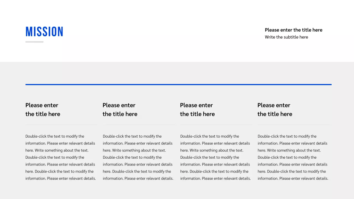Select the second column's title text
The width and height of the screenshot is (354, 199).
tap(120, 109)
